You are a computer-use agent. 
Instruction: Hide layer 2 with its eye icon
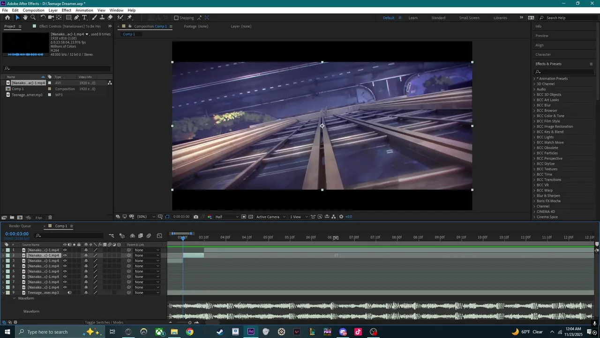click(65, 255)
